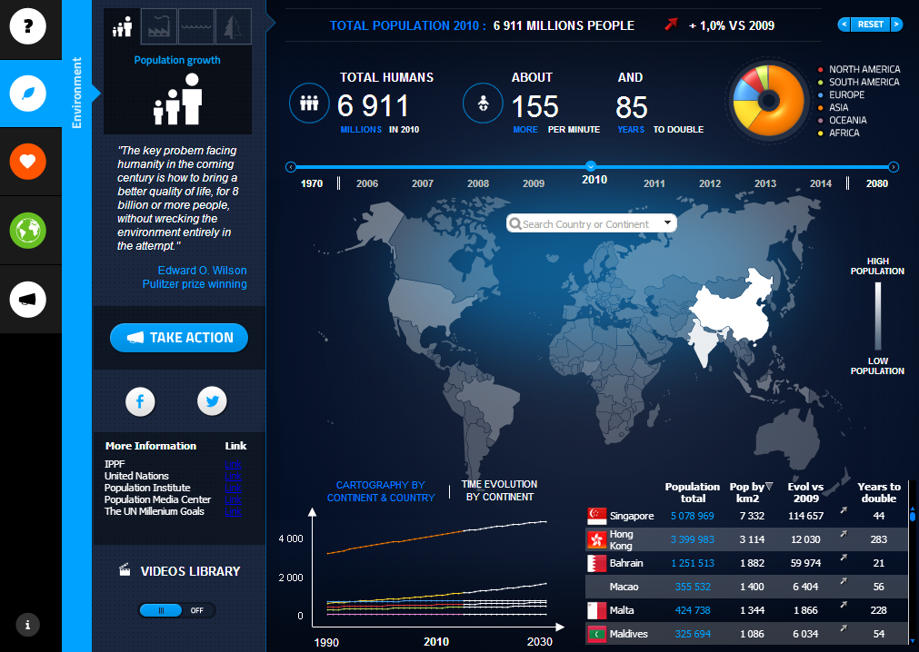Switch to Time Evolution by Continent tab

[x=499, y=490]
